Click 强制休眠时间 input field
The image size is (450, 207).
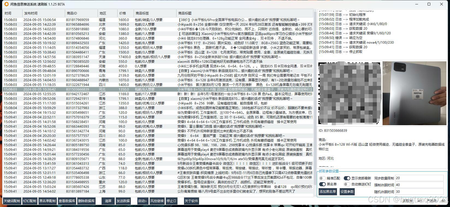[x=419, y=185]
